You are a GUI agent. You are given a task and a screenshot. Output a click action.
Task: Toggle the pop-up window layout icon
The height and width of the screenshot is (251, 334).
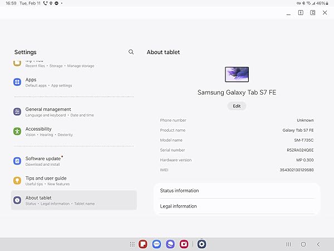click(x=313, y=13)
